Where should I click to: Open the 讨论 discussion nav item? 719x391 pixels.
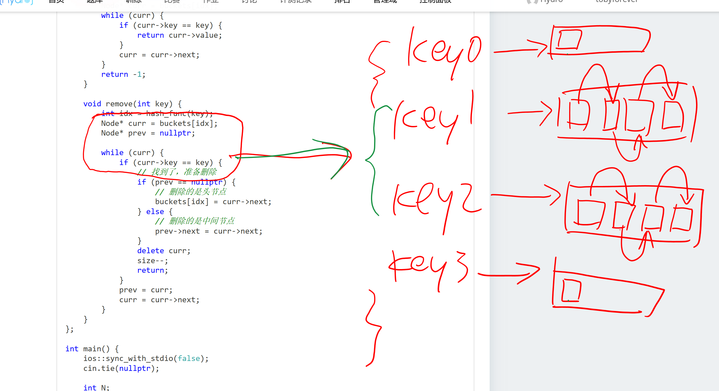point(249,1)
